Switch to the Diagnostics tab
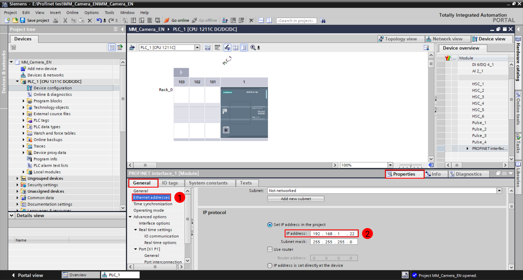This screenshot has height=280, width=523. [x=469, y=174]
